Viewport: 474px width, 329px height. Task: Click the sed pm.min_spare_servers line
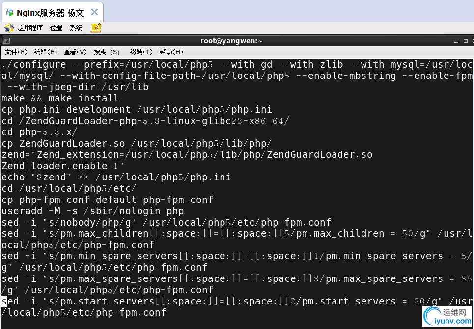[x=237, y=262]
